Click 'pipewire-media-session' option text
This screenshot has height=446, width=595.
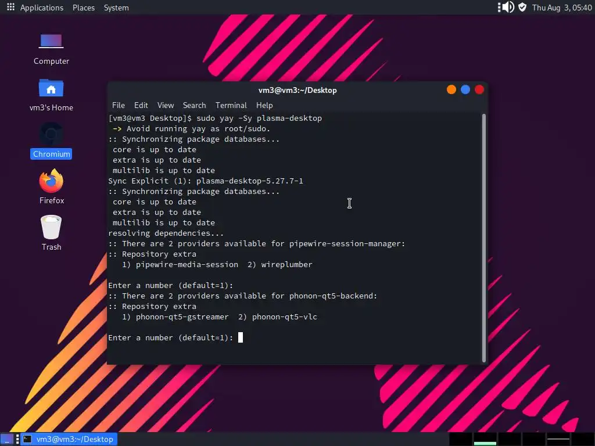[187, 265]
